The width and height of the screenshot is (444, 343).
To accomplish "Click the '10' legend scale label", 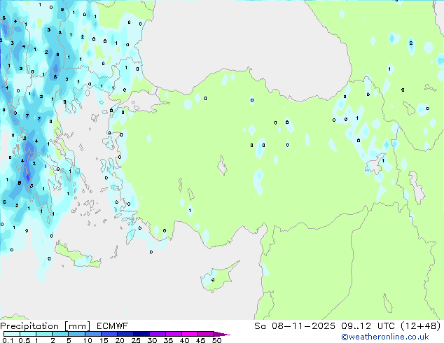I will tap(88, 340).
